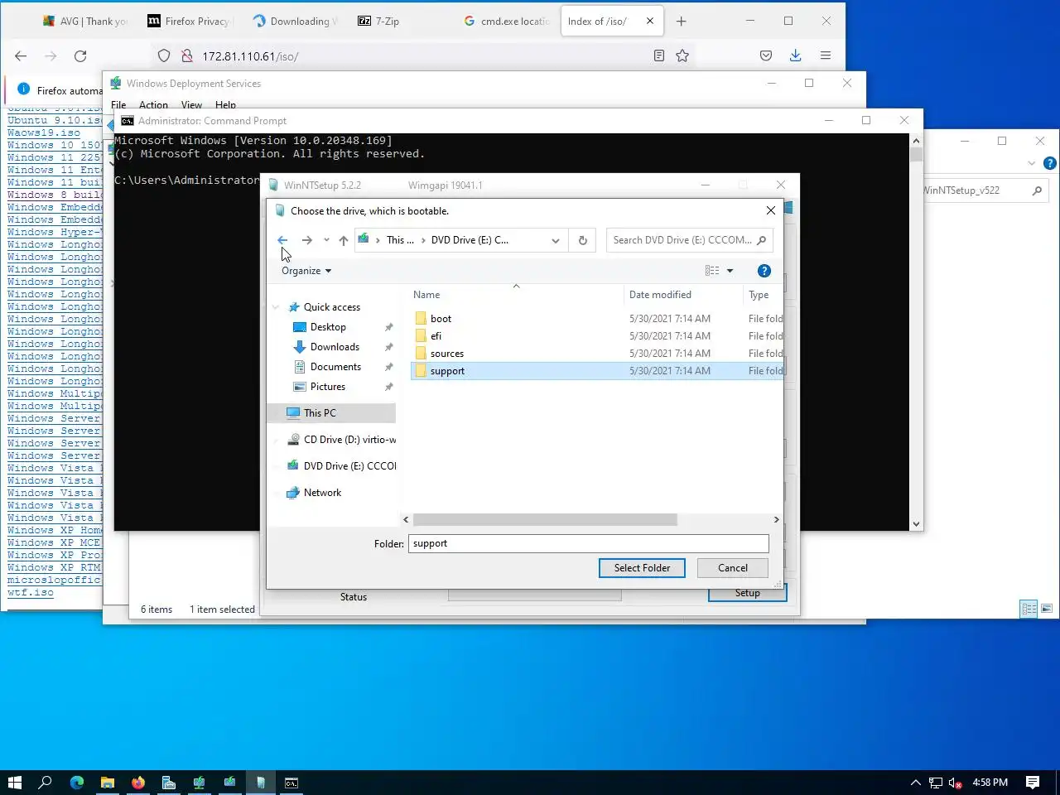Image resolution: width=1060 pixels, height=795 pixels.
Task: Open Pocket save icon in Firefox
Action: [x=766, y=56]
